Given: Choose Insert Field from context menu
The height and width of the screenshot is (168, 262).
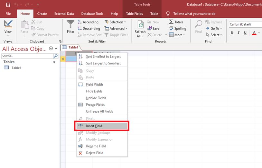Looking at the screenshot, I should [x=102, y=126].
